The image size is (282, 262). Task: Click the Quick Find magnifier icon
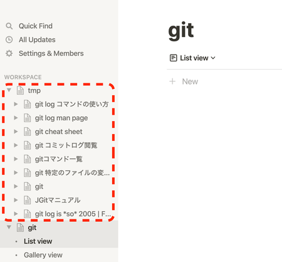9,26
